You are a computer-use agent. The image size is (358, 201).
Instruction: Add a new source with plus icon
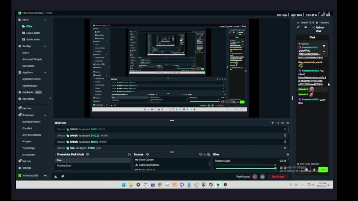[147, 154]
